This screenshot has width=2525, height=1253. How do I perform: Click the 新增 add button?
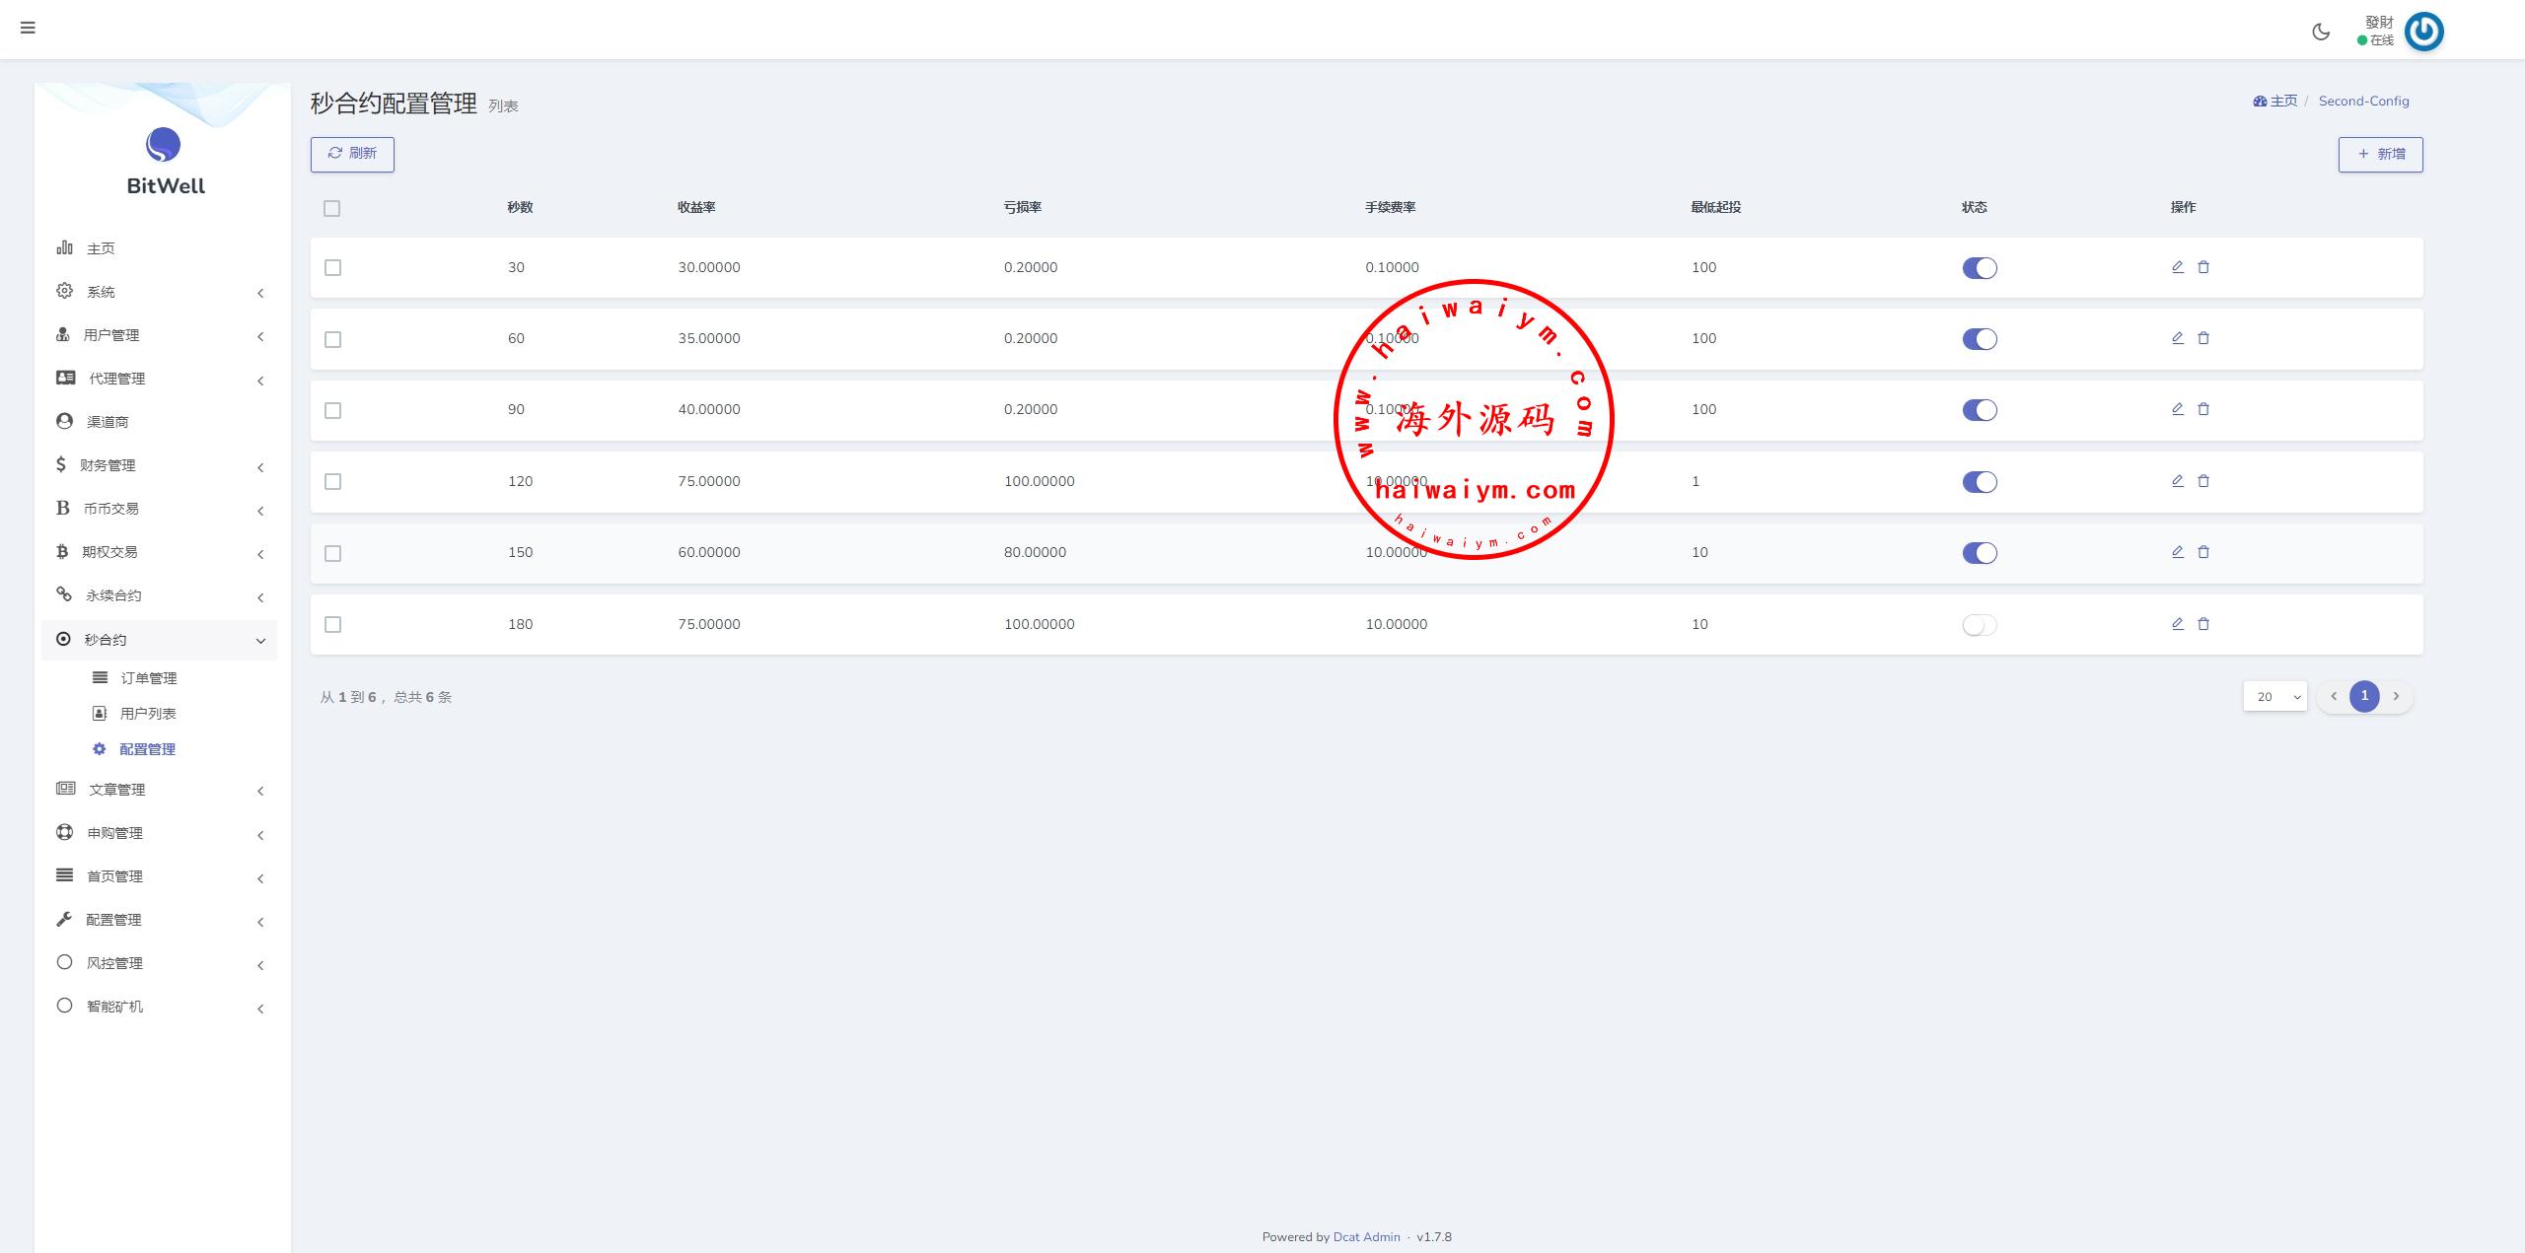click(2380, 154)
